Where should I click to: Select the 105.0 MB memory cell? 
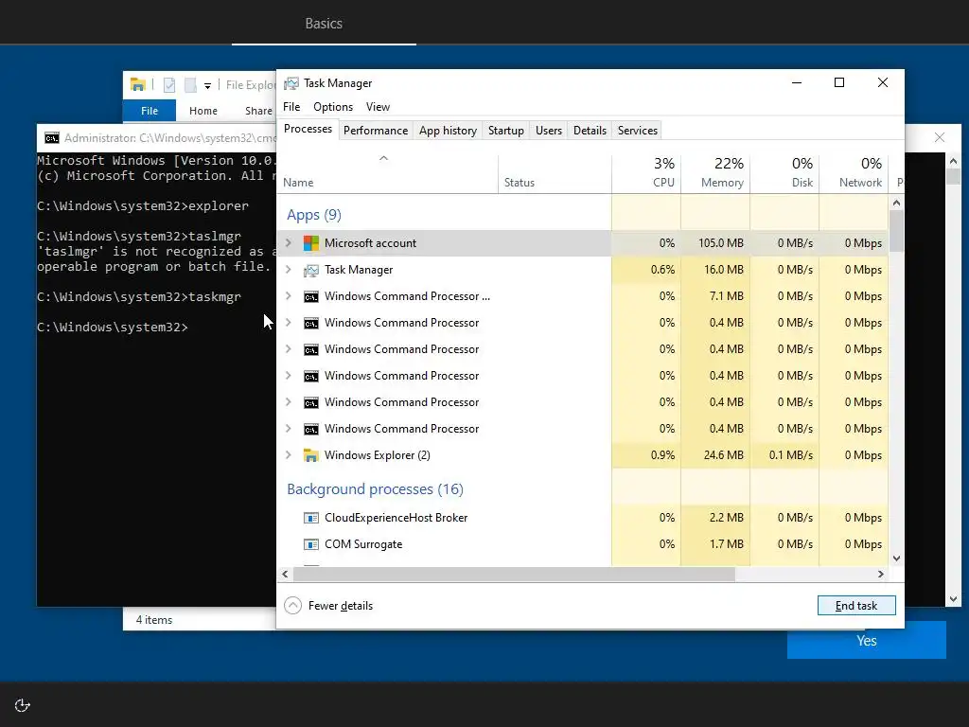715,243
